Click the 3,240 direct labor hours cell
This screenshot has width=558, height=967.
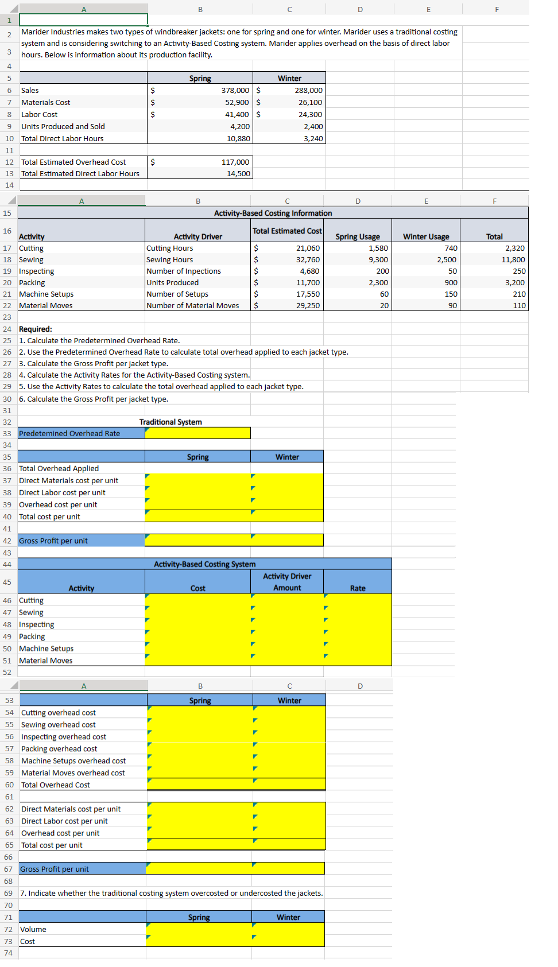pos(289,138)
